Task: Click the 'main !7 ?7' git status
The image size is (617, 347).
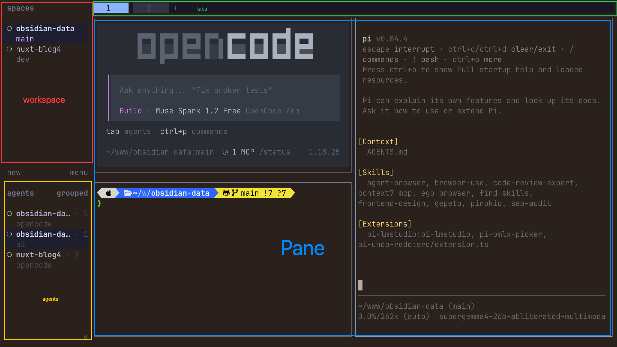Action: point(264,193)
